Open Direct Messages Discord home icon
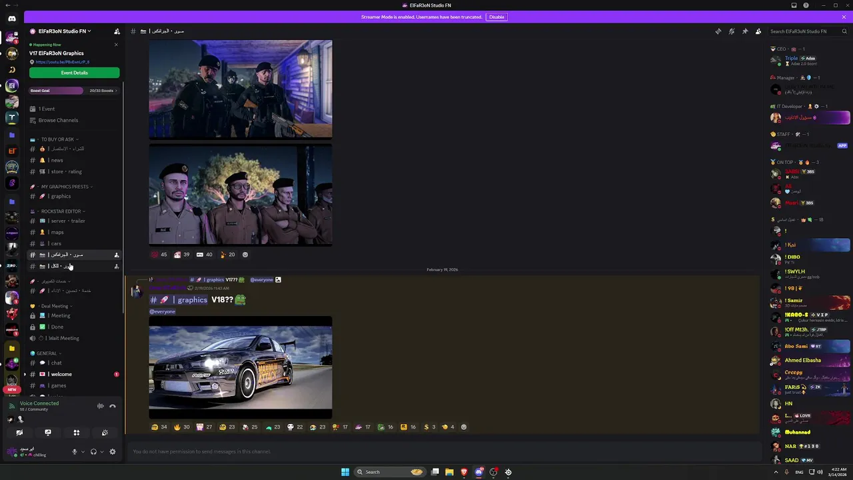853x480 pixels. (x=12, y=19)
